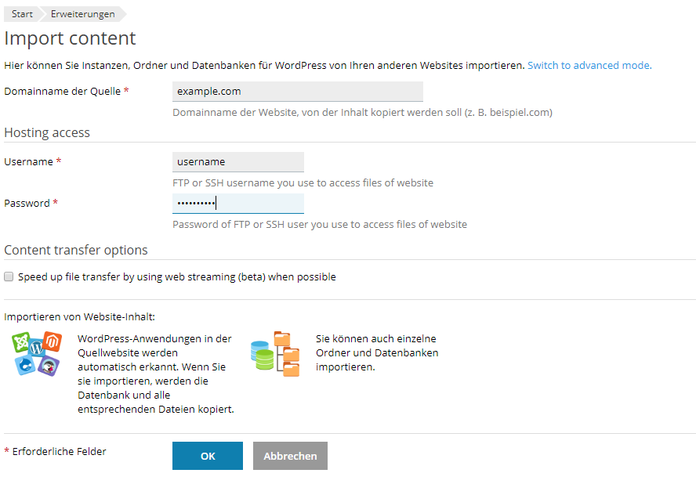Click the database and folders icon
The height and width of the screenshot is (484, 696).
[x=275, y=354]
